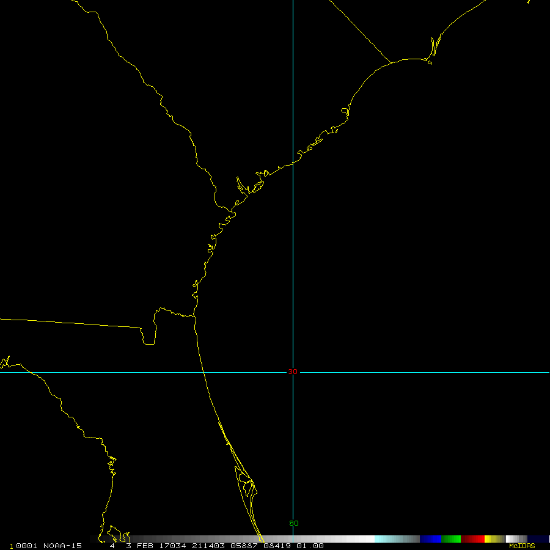
Task: Pick the red segment of color bar
Action: pos(472,539)
